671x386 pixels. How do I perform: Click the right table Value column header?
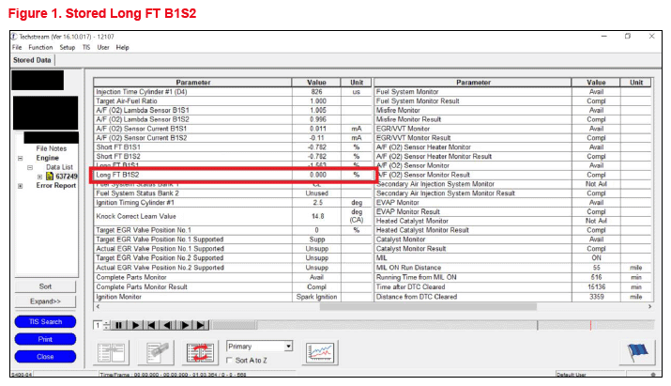(596, 83)
